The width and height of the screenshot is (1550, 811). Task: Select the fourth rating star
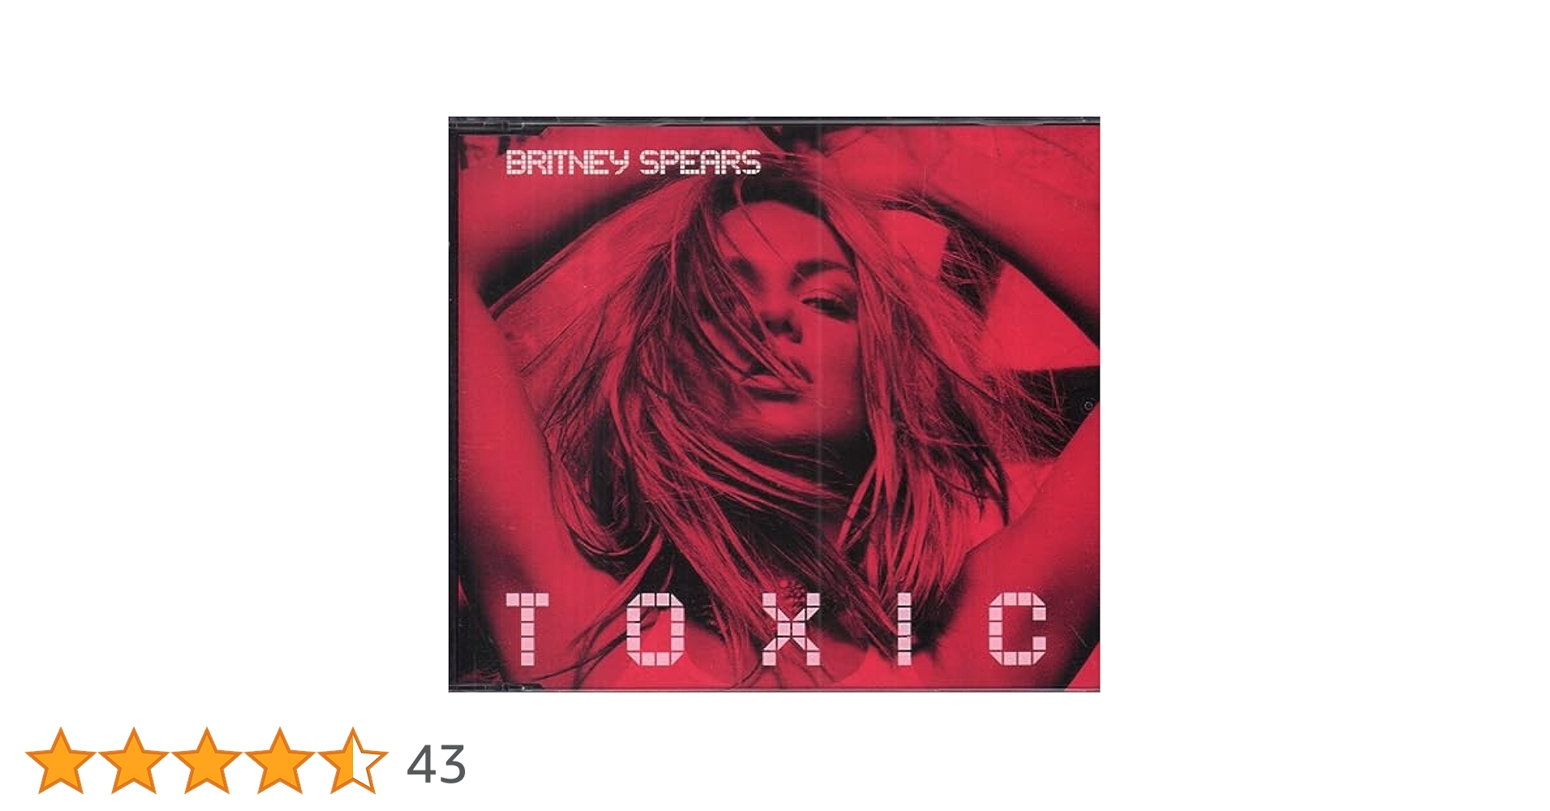280,761
